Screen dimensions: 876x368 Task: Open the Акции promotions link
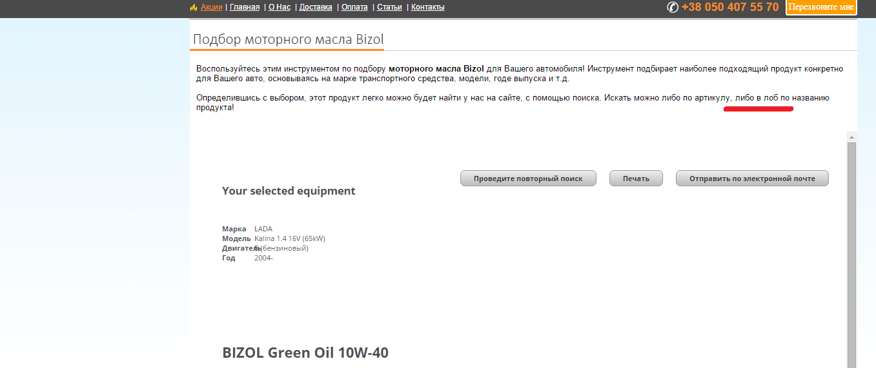[x=211, y=7]
